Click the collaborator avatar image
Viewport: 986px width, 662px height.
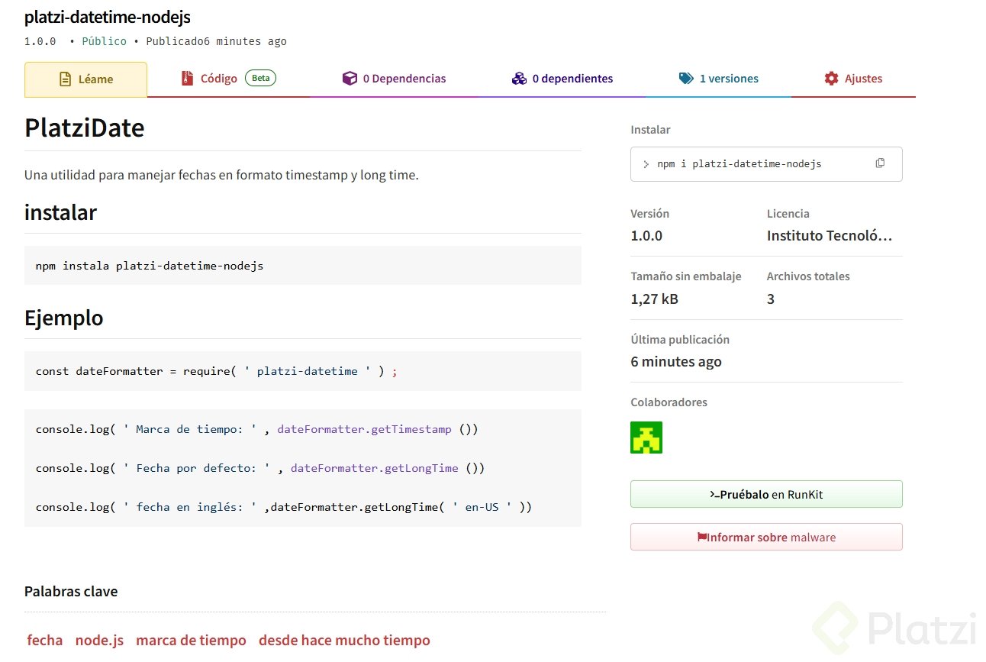(646, 438)
